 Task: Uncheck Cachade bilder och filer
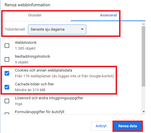[7, 87]
